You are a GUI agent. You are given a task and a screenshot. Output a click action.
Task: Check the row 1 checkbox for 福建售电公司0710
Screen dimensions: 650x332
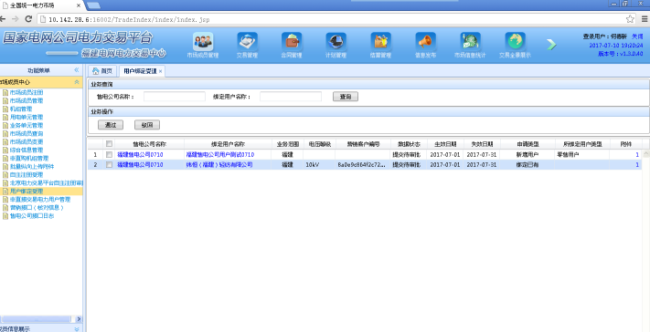point(109,155)
